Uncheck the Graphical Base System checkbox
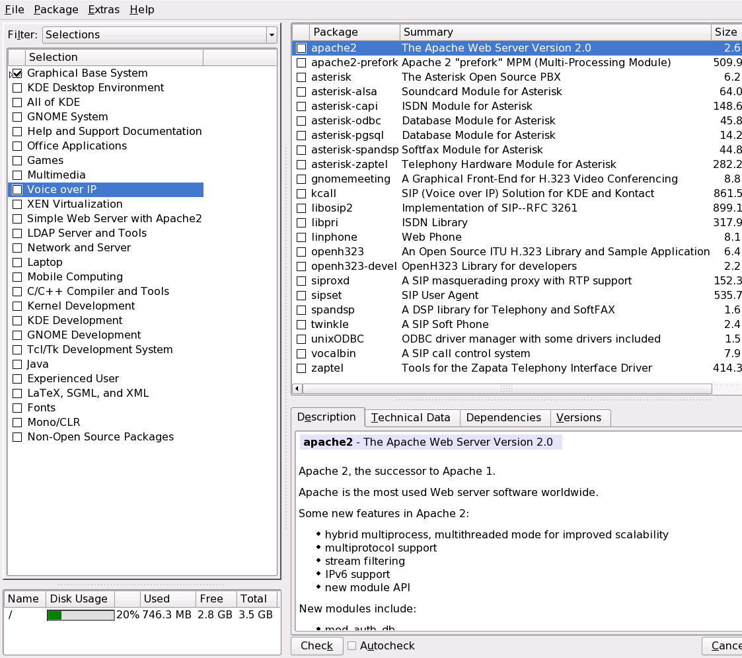This screenshot has width=742, height=658. tap(17, 73)
